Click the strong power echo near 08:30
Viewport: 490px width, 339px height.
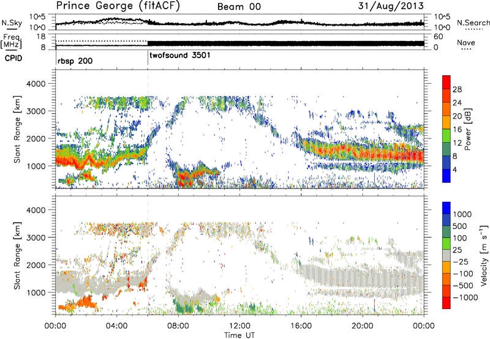[x=184, y=177]
